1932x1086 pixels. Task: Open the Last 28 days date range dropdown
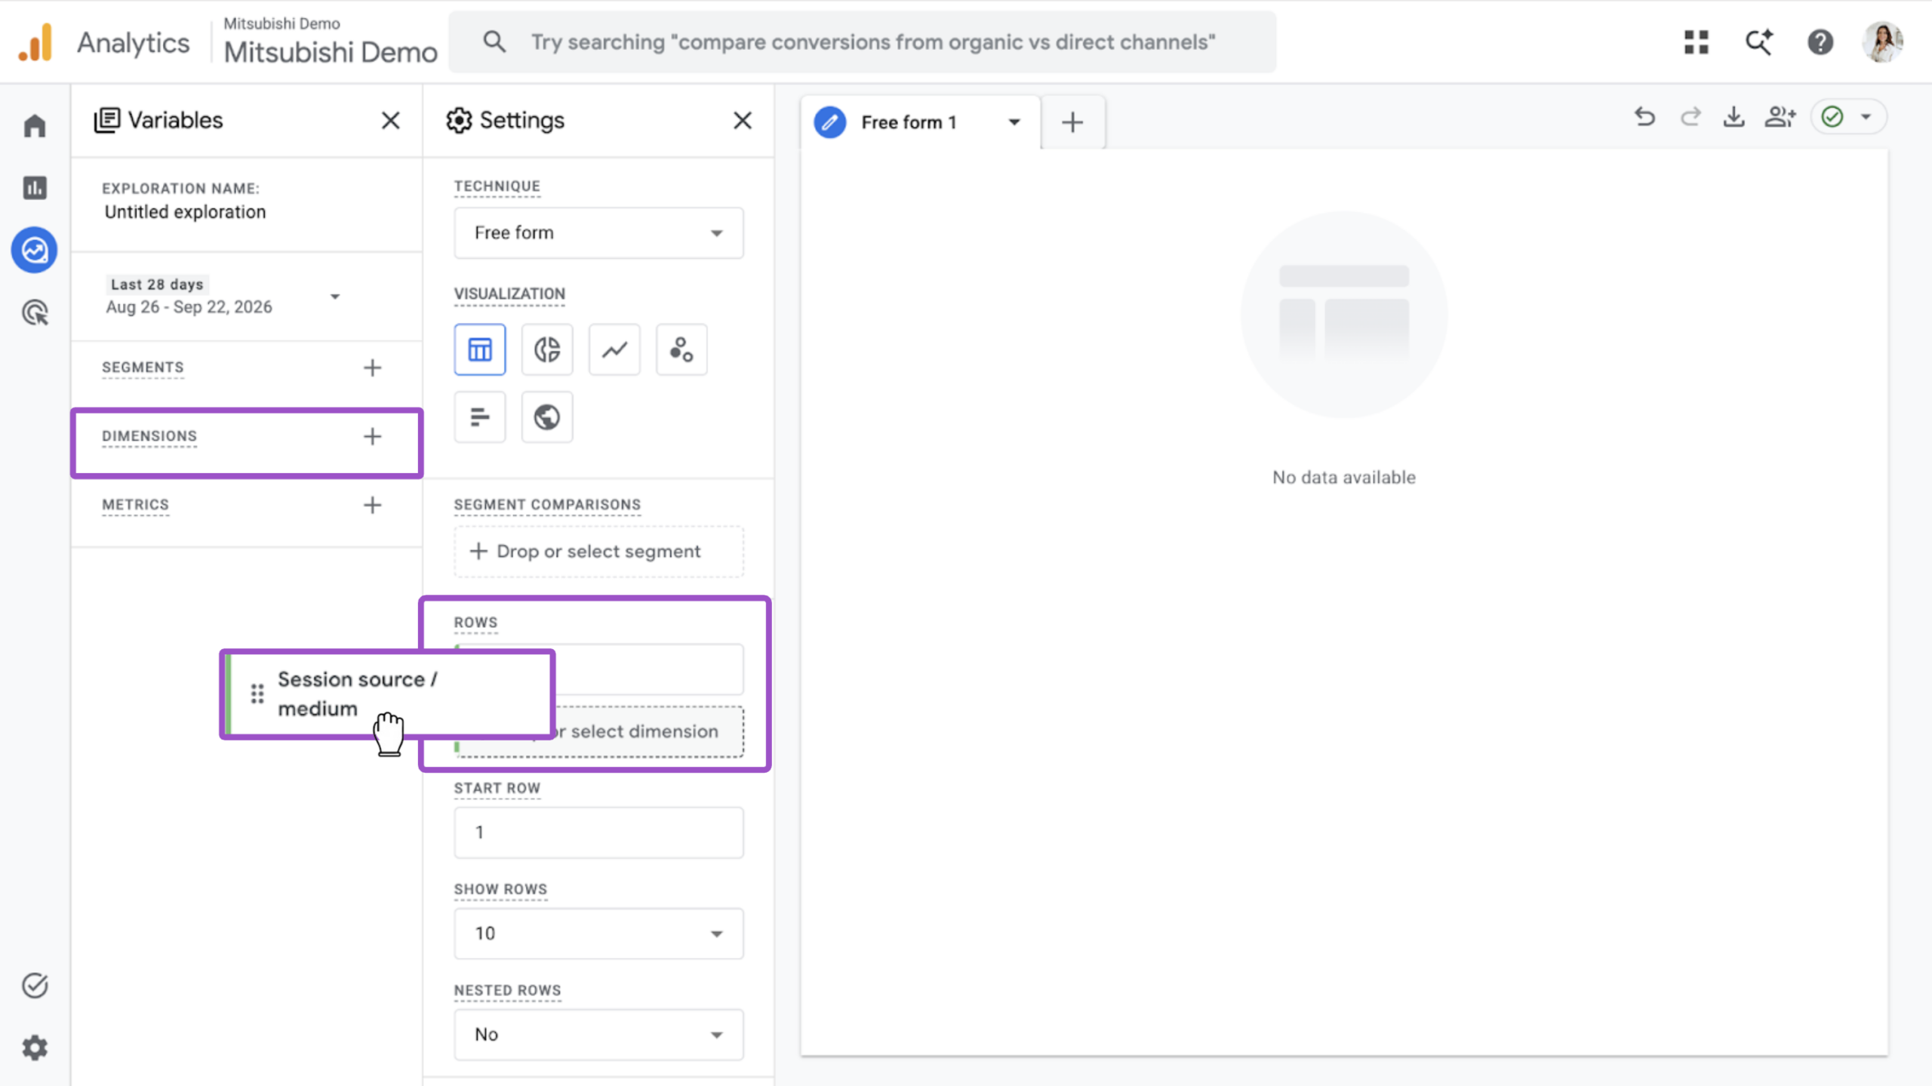click(x=223, y=296)
